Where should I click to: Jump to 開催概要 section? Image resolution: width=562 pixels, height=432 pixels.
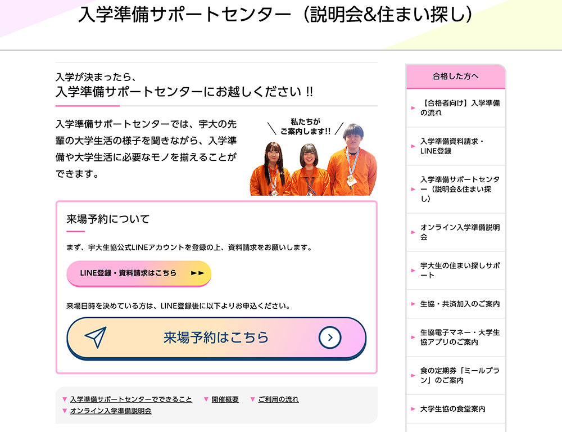[x=225, y=399]
